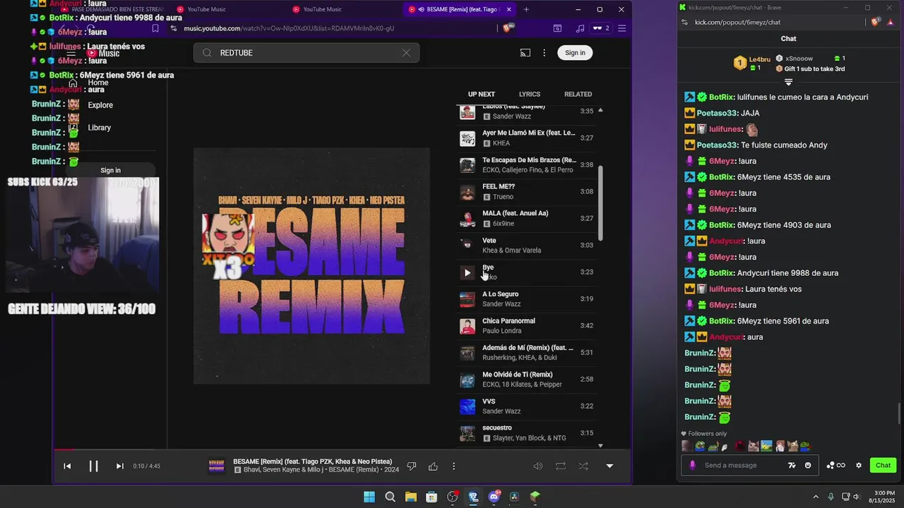Viewport: 904px width, 508px height.
Task: Click the Sign in button in header
Action: [x=575, y=53]
